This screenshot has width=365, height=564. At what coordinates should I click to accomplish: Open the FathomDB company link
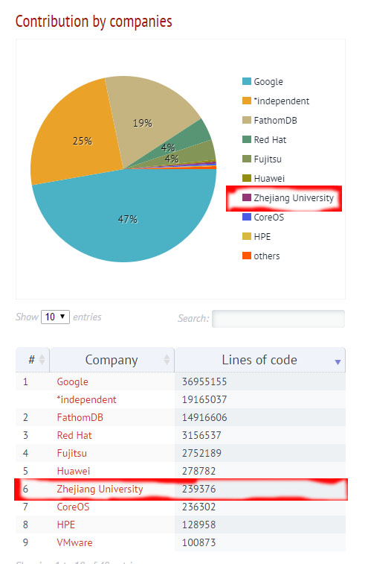tap(80, 417)
